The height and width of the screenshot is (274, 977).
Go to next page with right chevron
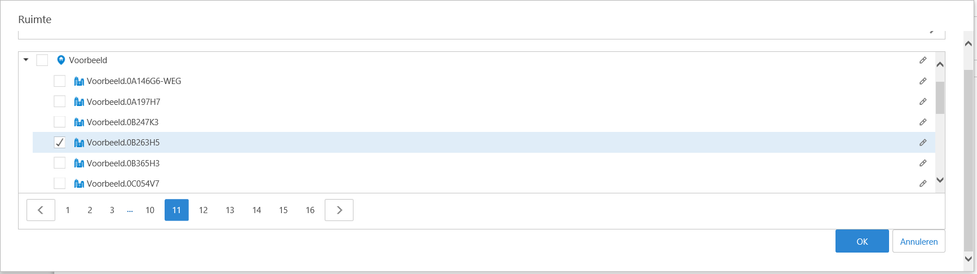pyautogui.click(x=339, y=210)
